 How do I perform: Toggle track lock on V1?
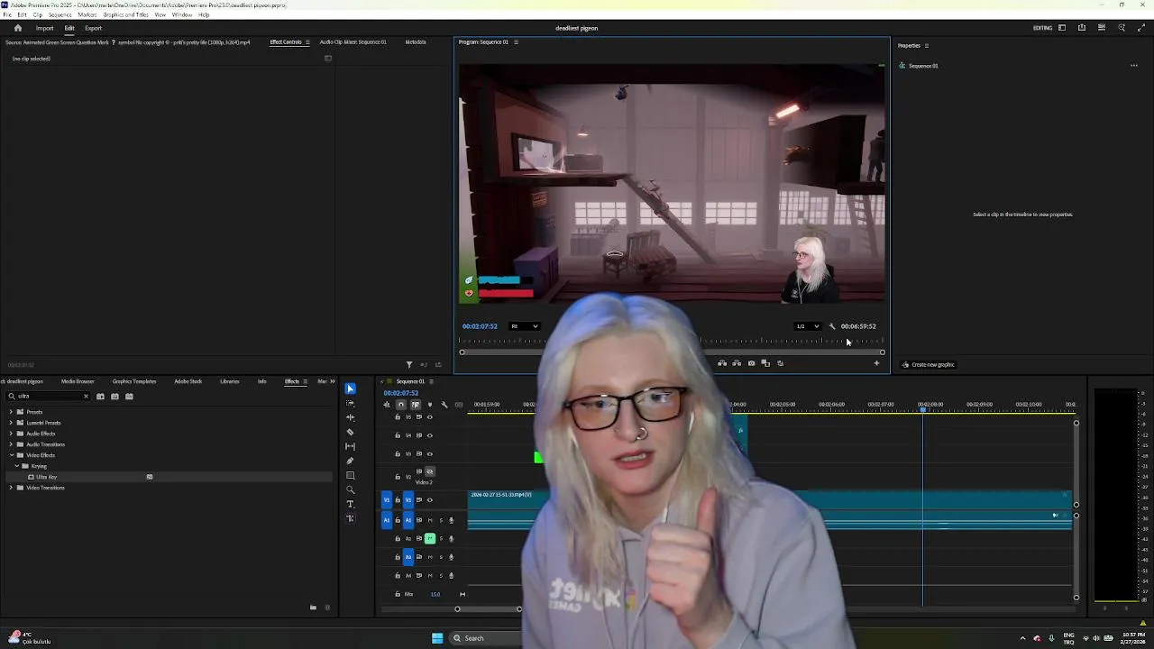[x=398, y=499]
